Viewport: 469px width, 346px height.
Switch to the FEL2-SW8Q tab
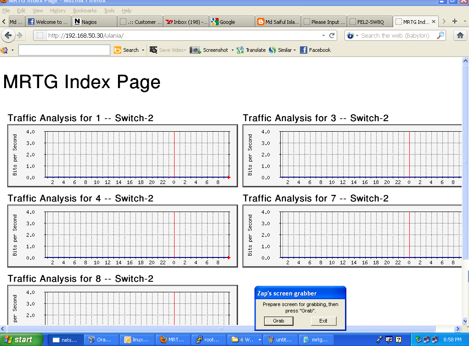pyautogui.click(x=370, y=22)
